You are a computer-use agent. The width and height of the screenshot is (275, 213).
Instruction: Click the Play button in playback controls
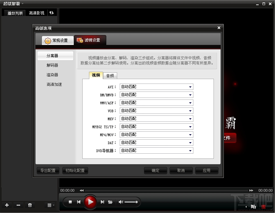(90, 202)
